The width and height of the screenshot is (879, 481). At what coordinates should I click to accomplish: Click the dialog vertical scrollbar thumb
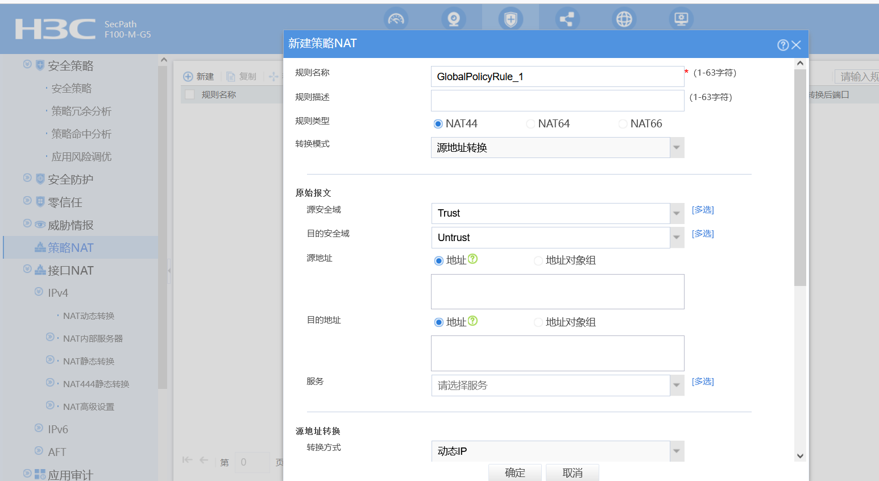[x=800, y=177]
